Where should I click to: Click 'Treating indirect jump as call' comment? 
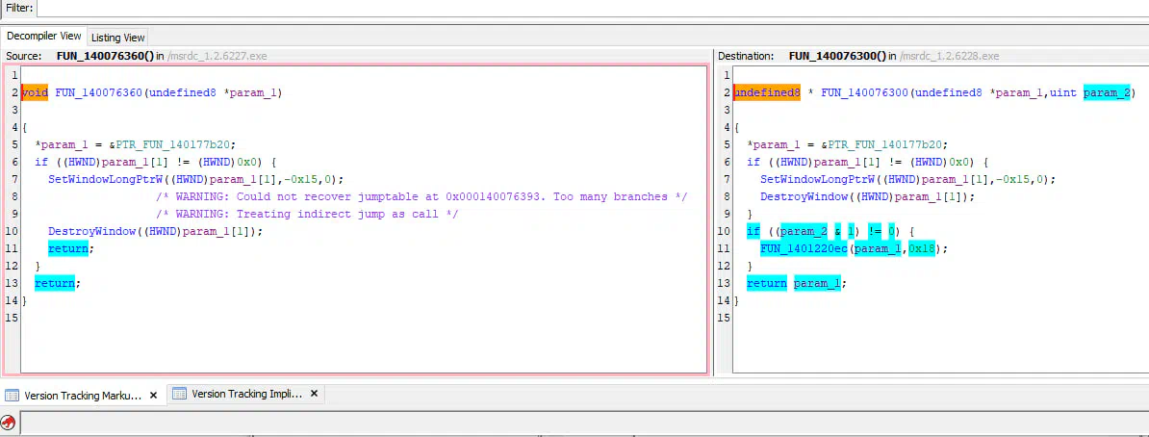tap(307, 214)
